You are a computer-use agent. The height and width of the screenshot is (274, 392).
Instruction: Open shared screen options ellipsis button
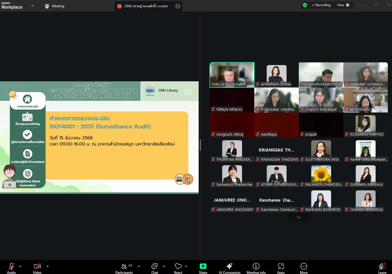[x=178, y=6]
